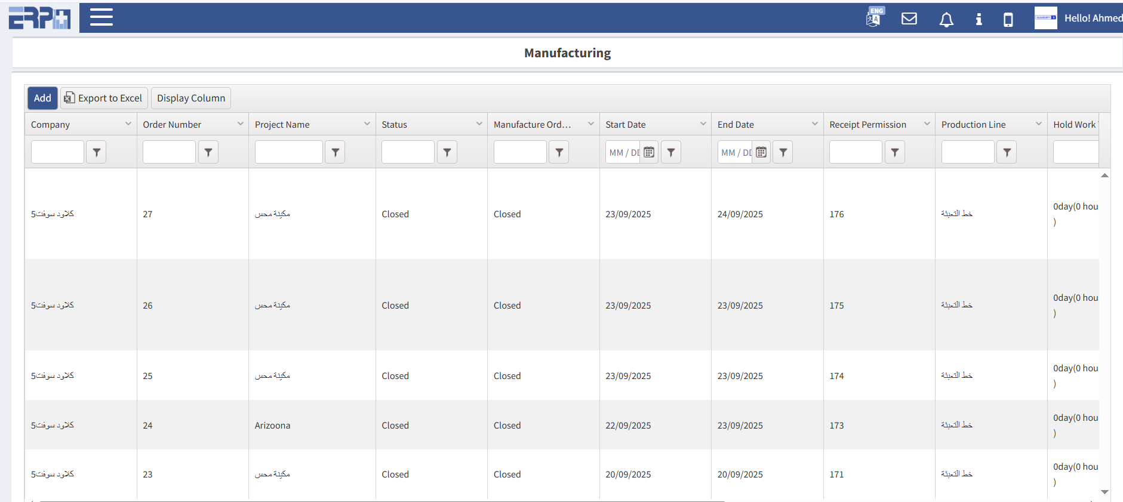
Task: Click the Add button
Action: pos(42,98)
